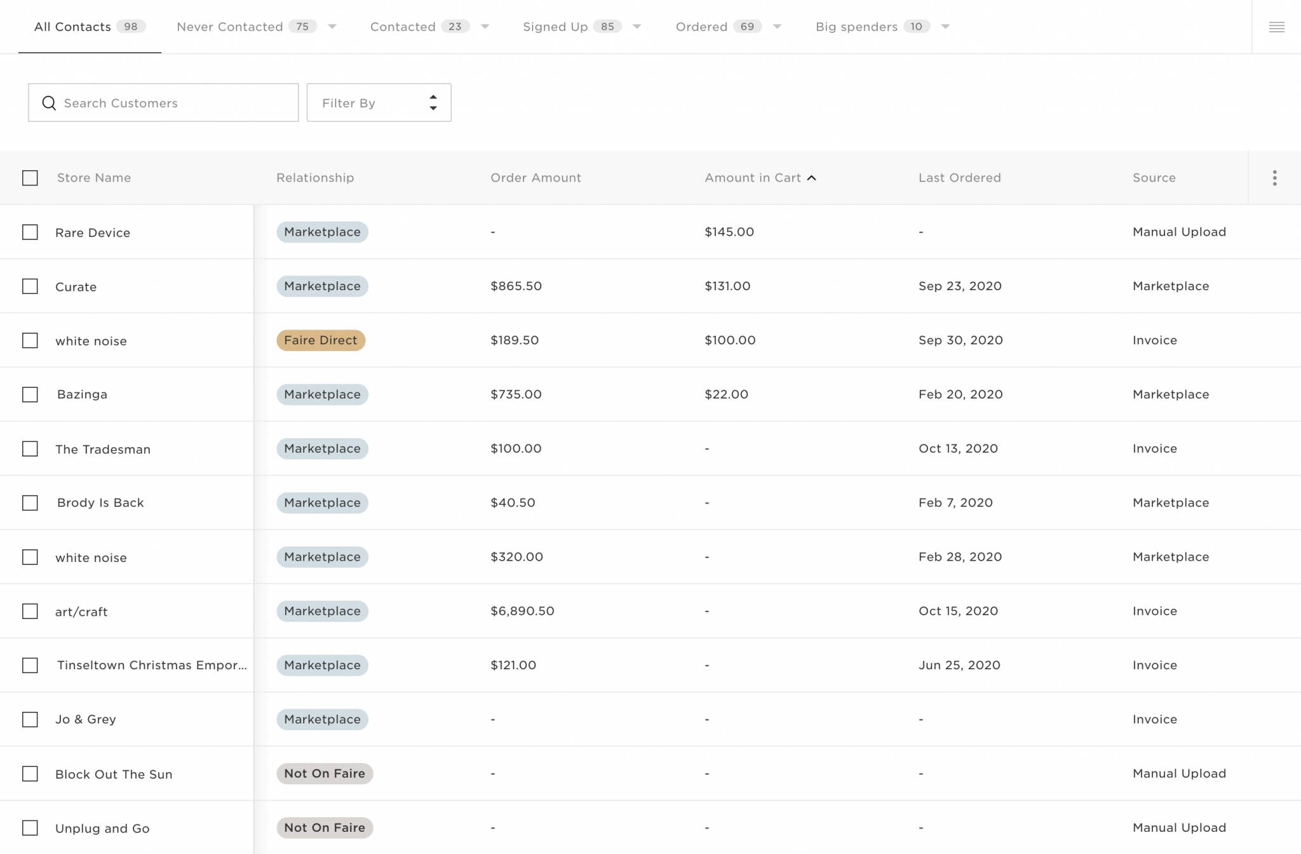Open the Bazinga store name
The width and height of the screenshot is (1301, 854).
[82, 394]
